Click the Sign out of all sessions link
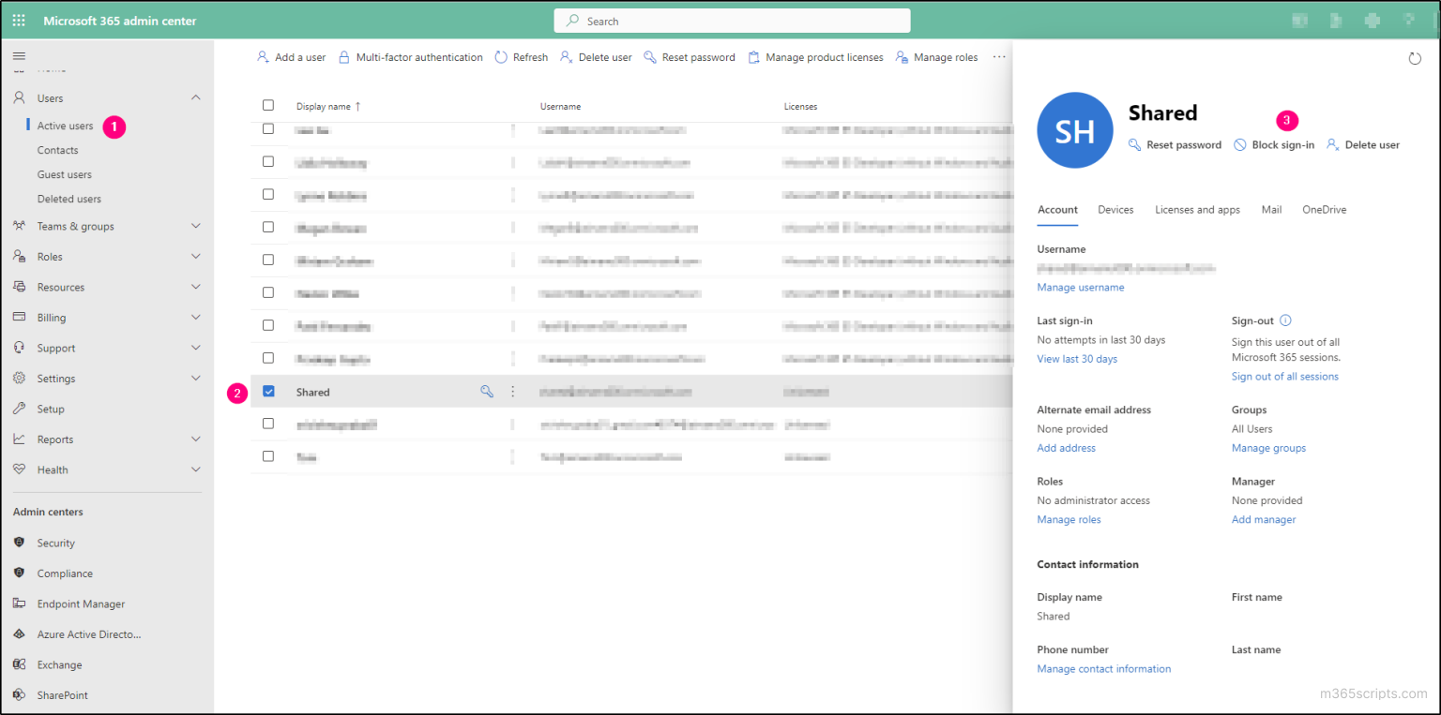This screenshot has width=1441, height=715. (1284, 376)
